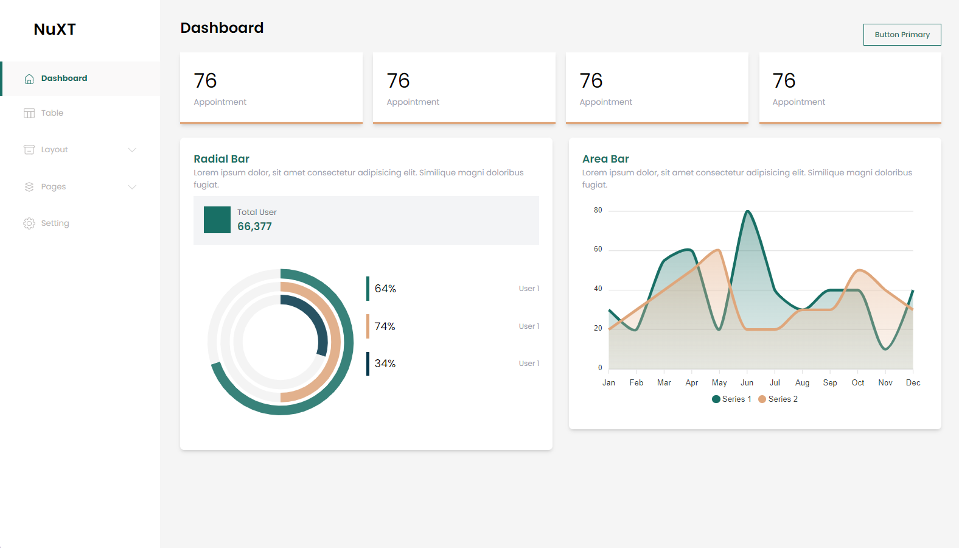Viewport: 959px width, 548px height.
Task: Select the Setting menu item
Action: point(55,223)
